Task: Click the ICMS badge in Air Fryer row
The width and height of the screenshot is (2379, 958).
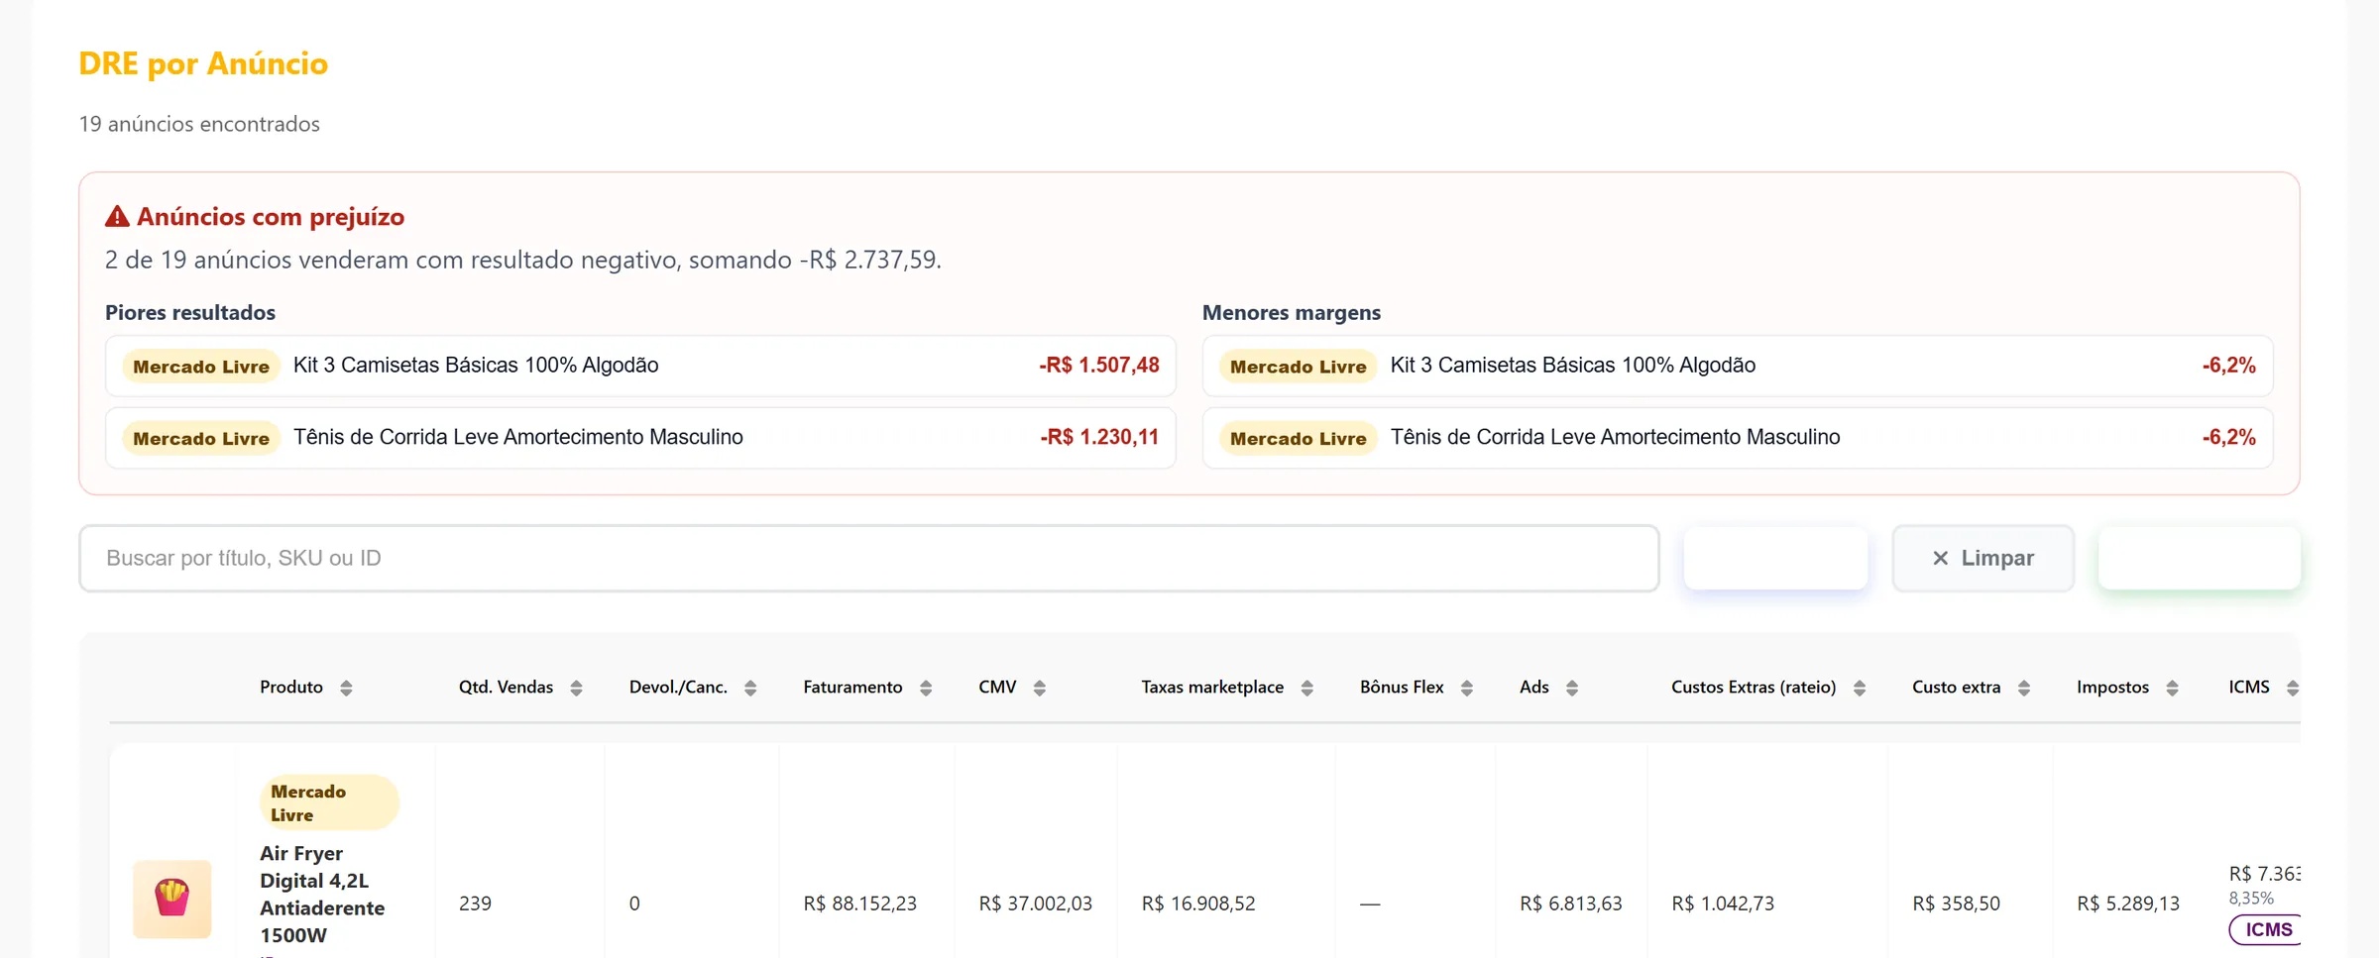Action: (2266, 930)
